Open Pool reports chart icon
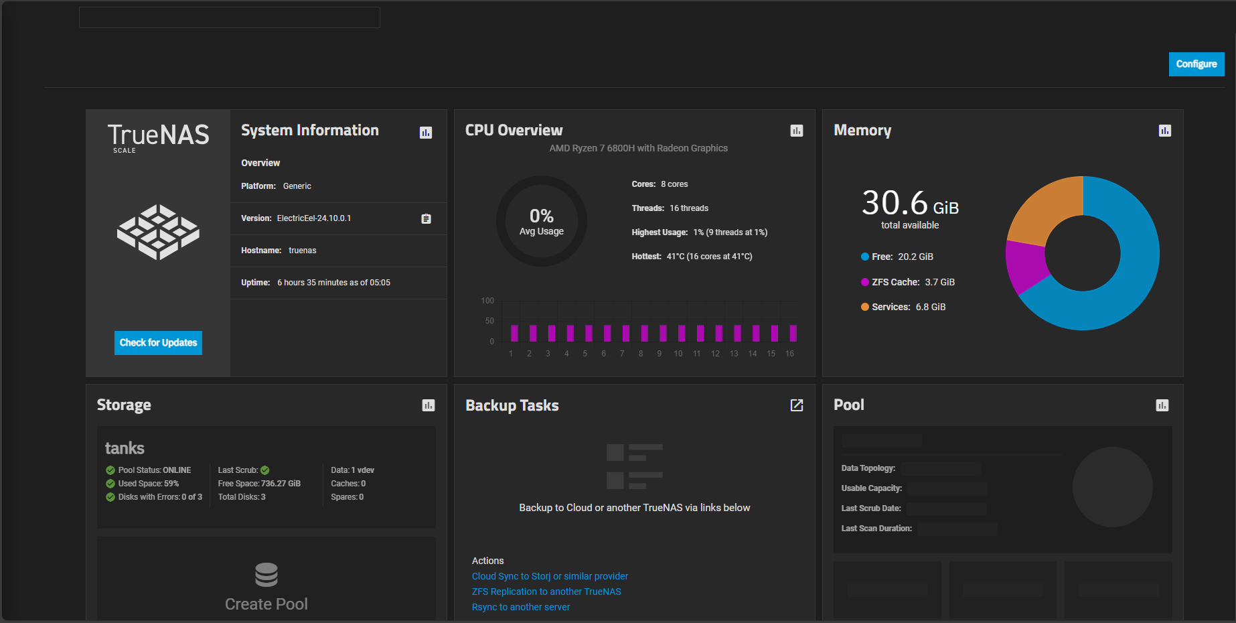1236x623 pixels. [x=1162, y=405]
